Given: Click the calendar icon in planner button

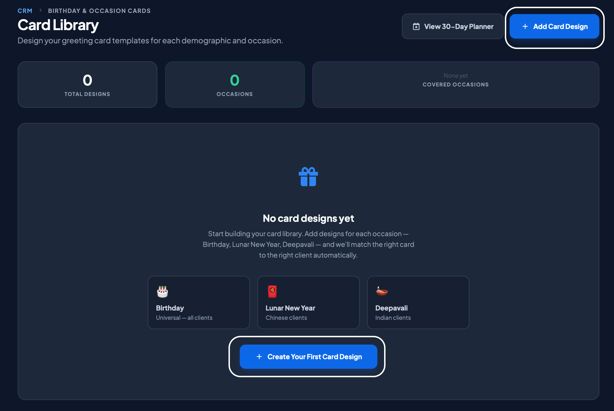Looking at the screenshot, I should tap(416, 26).
